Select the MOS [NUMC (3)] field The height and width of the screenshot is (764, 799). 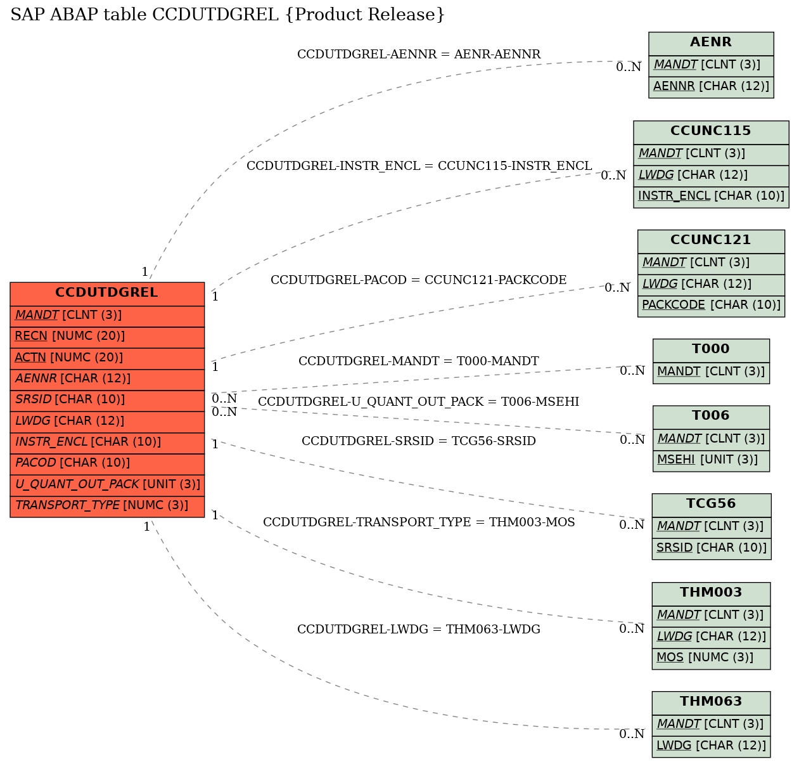[x=712, y=658]
